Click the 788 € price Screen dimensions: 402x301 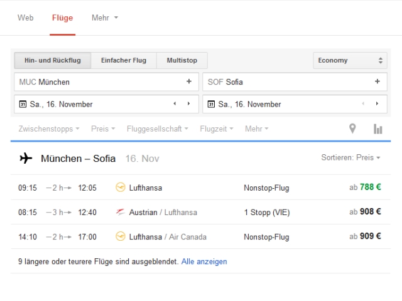[x=371, y=187]
